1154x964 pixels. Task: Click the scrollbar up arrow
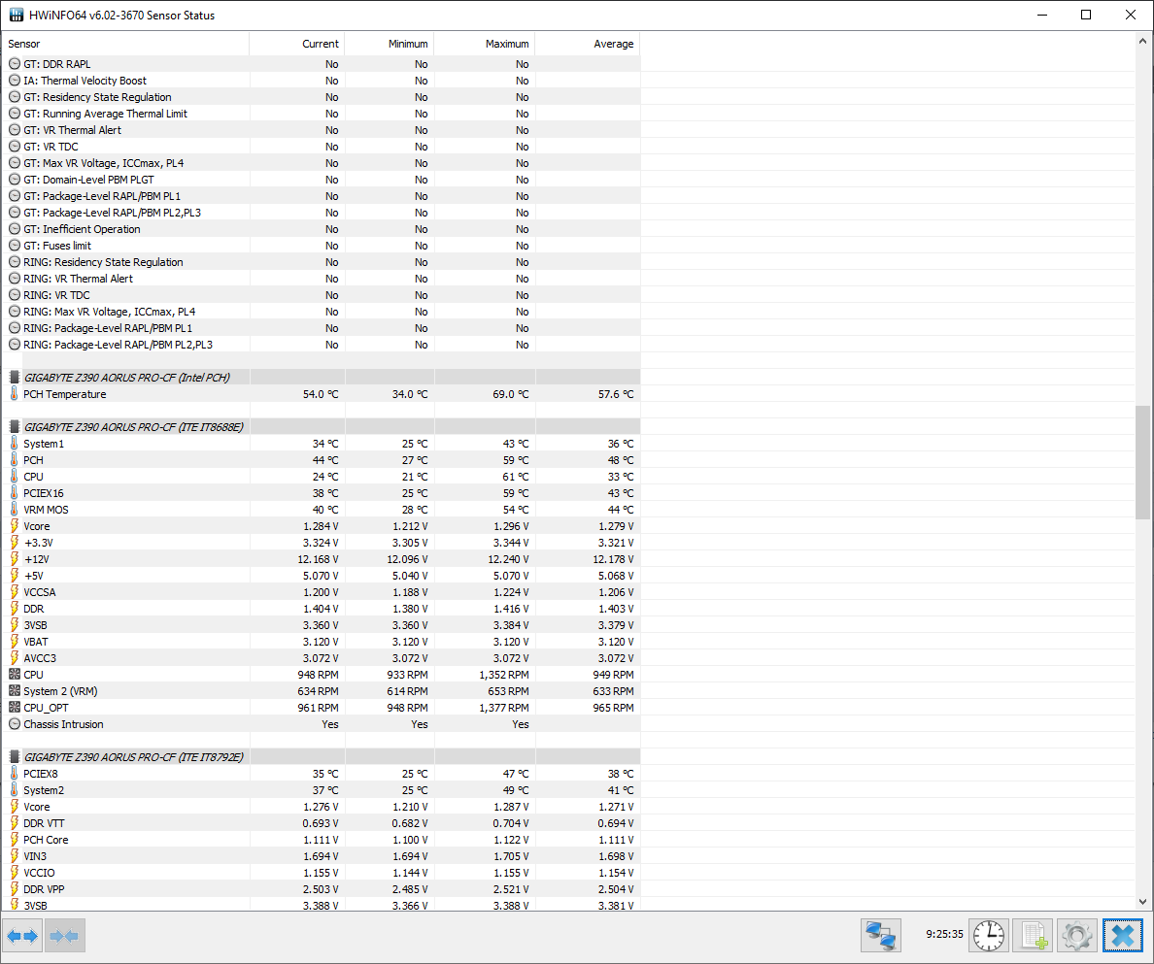tap(1142, 41)
